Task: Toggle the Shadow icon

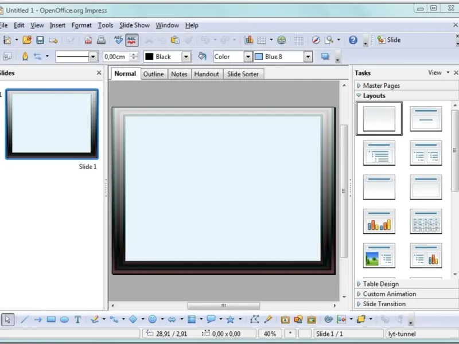Action: pos(325,56)
